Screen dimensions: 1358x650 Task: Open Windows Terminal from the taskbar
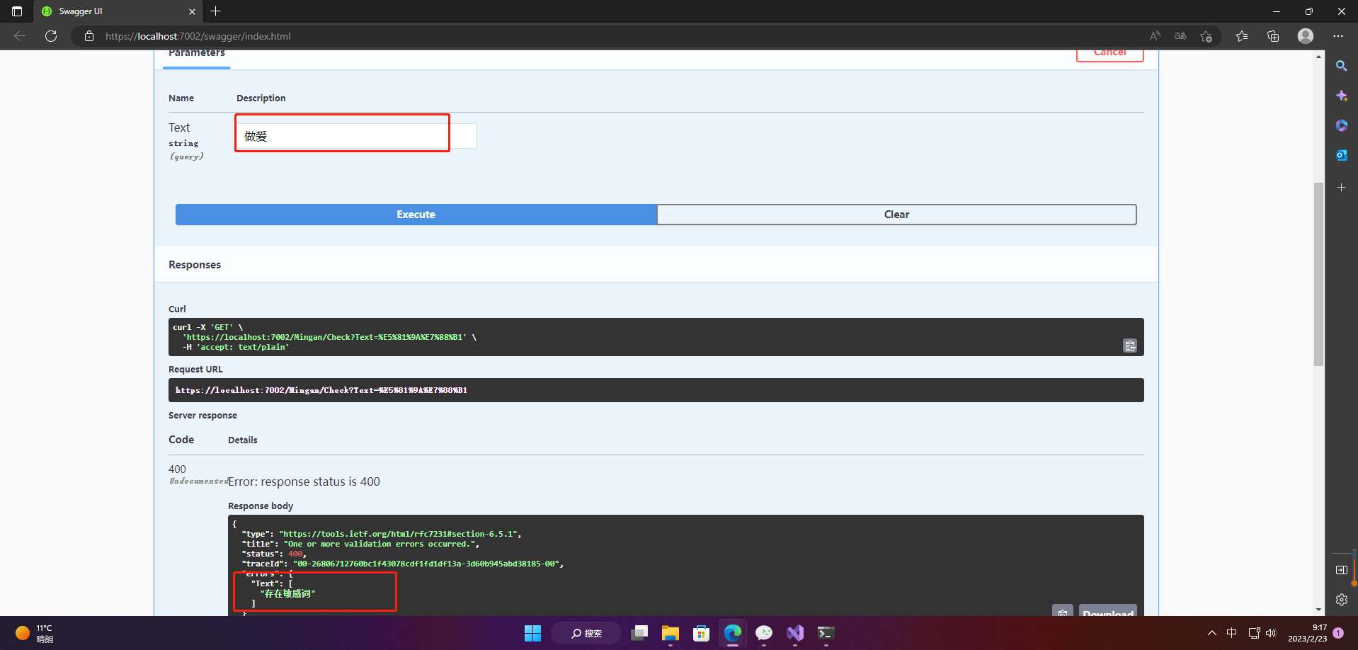(826, 632)
